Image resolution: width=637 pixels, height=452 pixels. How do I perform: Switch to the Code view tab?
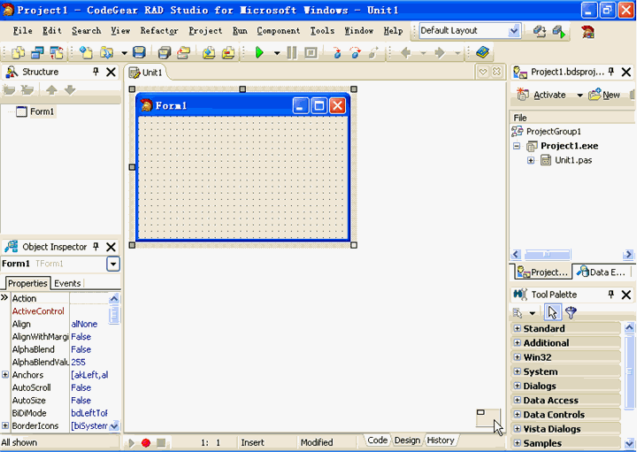click(378, 441)
